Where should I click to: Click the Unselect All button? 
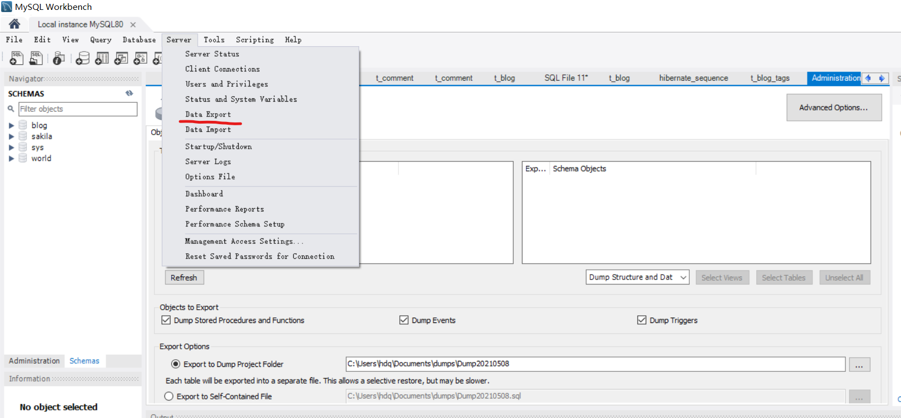coord(844,277)
